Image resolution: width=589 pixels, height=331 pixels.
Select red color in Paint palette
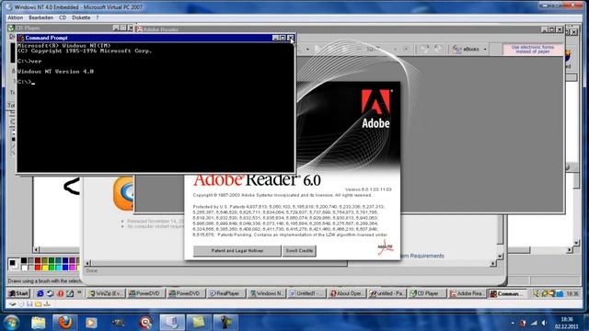coord(38,268)
